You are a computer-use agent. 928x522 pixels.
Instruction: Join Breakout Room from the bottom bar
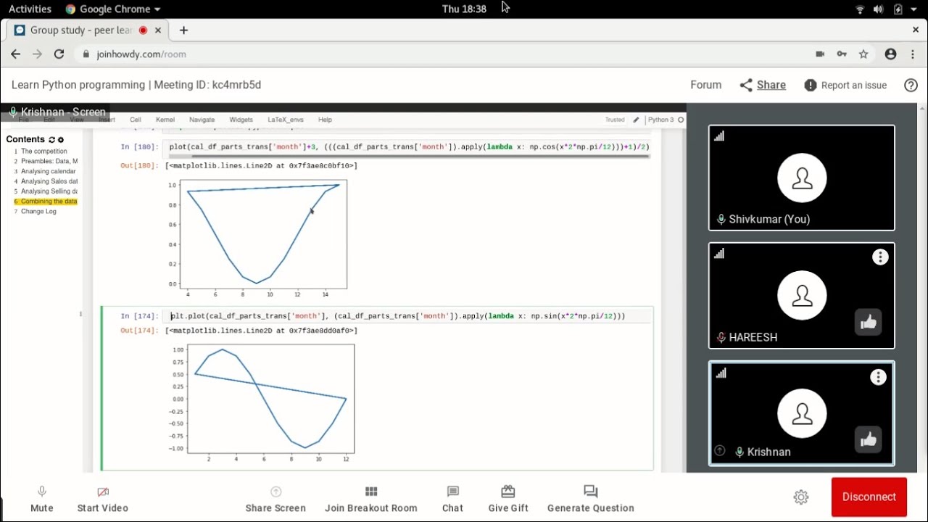[371, 499]
